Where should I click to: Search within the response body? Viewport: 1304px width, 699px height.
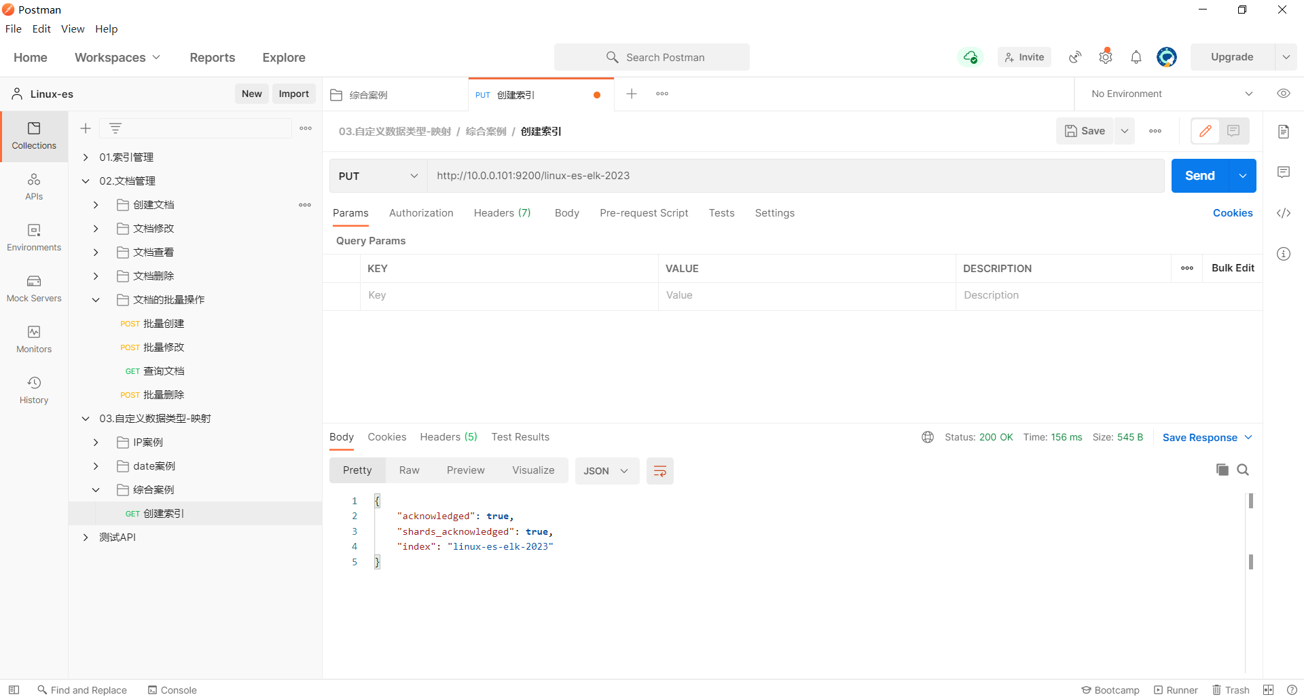click(1243, 470)
